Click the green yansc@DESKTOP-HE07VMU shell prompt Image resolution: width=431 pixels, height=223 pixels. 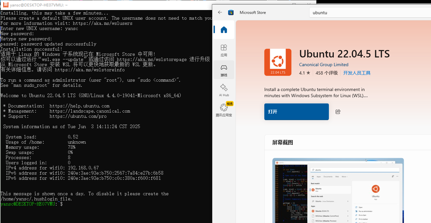click(28, 204)
